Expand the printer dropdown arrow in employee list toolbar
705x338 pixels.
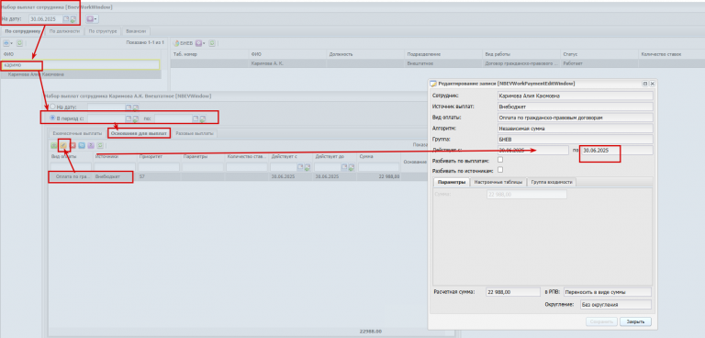pos(12,44)
